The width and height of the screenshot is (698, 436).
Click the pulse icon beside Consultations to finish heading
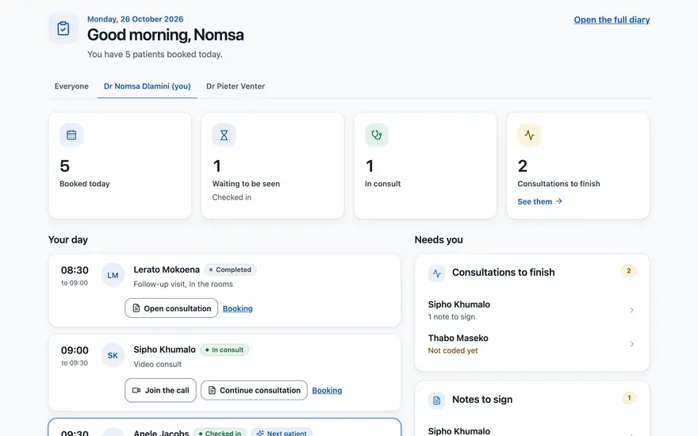[437, 273]
